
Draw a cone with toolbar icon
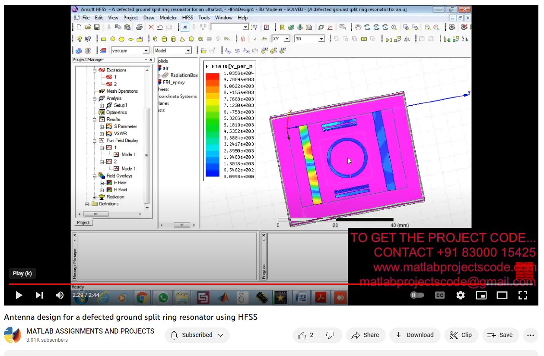(x=183, y=39)
